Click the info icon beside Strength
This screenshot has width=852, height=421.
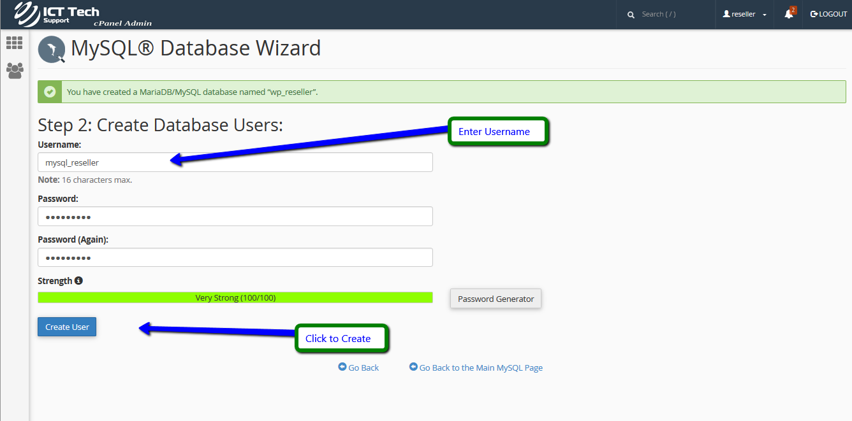[x=78, y=281]
